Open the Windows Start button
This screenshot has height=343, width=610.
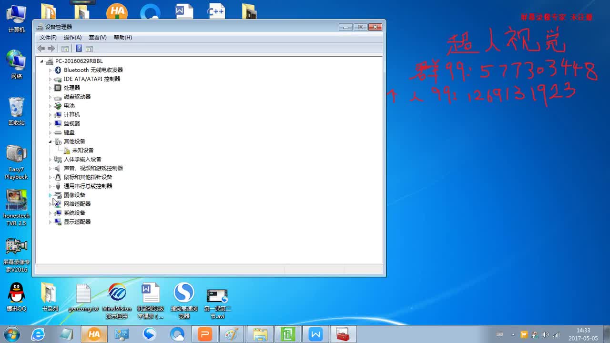click(x=11, y=334)
